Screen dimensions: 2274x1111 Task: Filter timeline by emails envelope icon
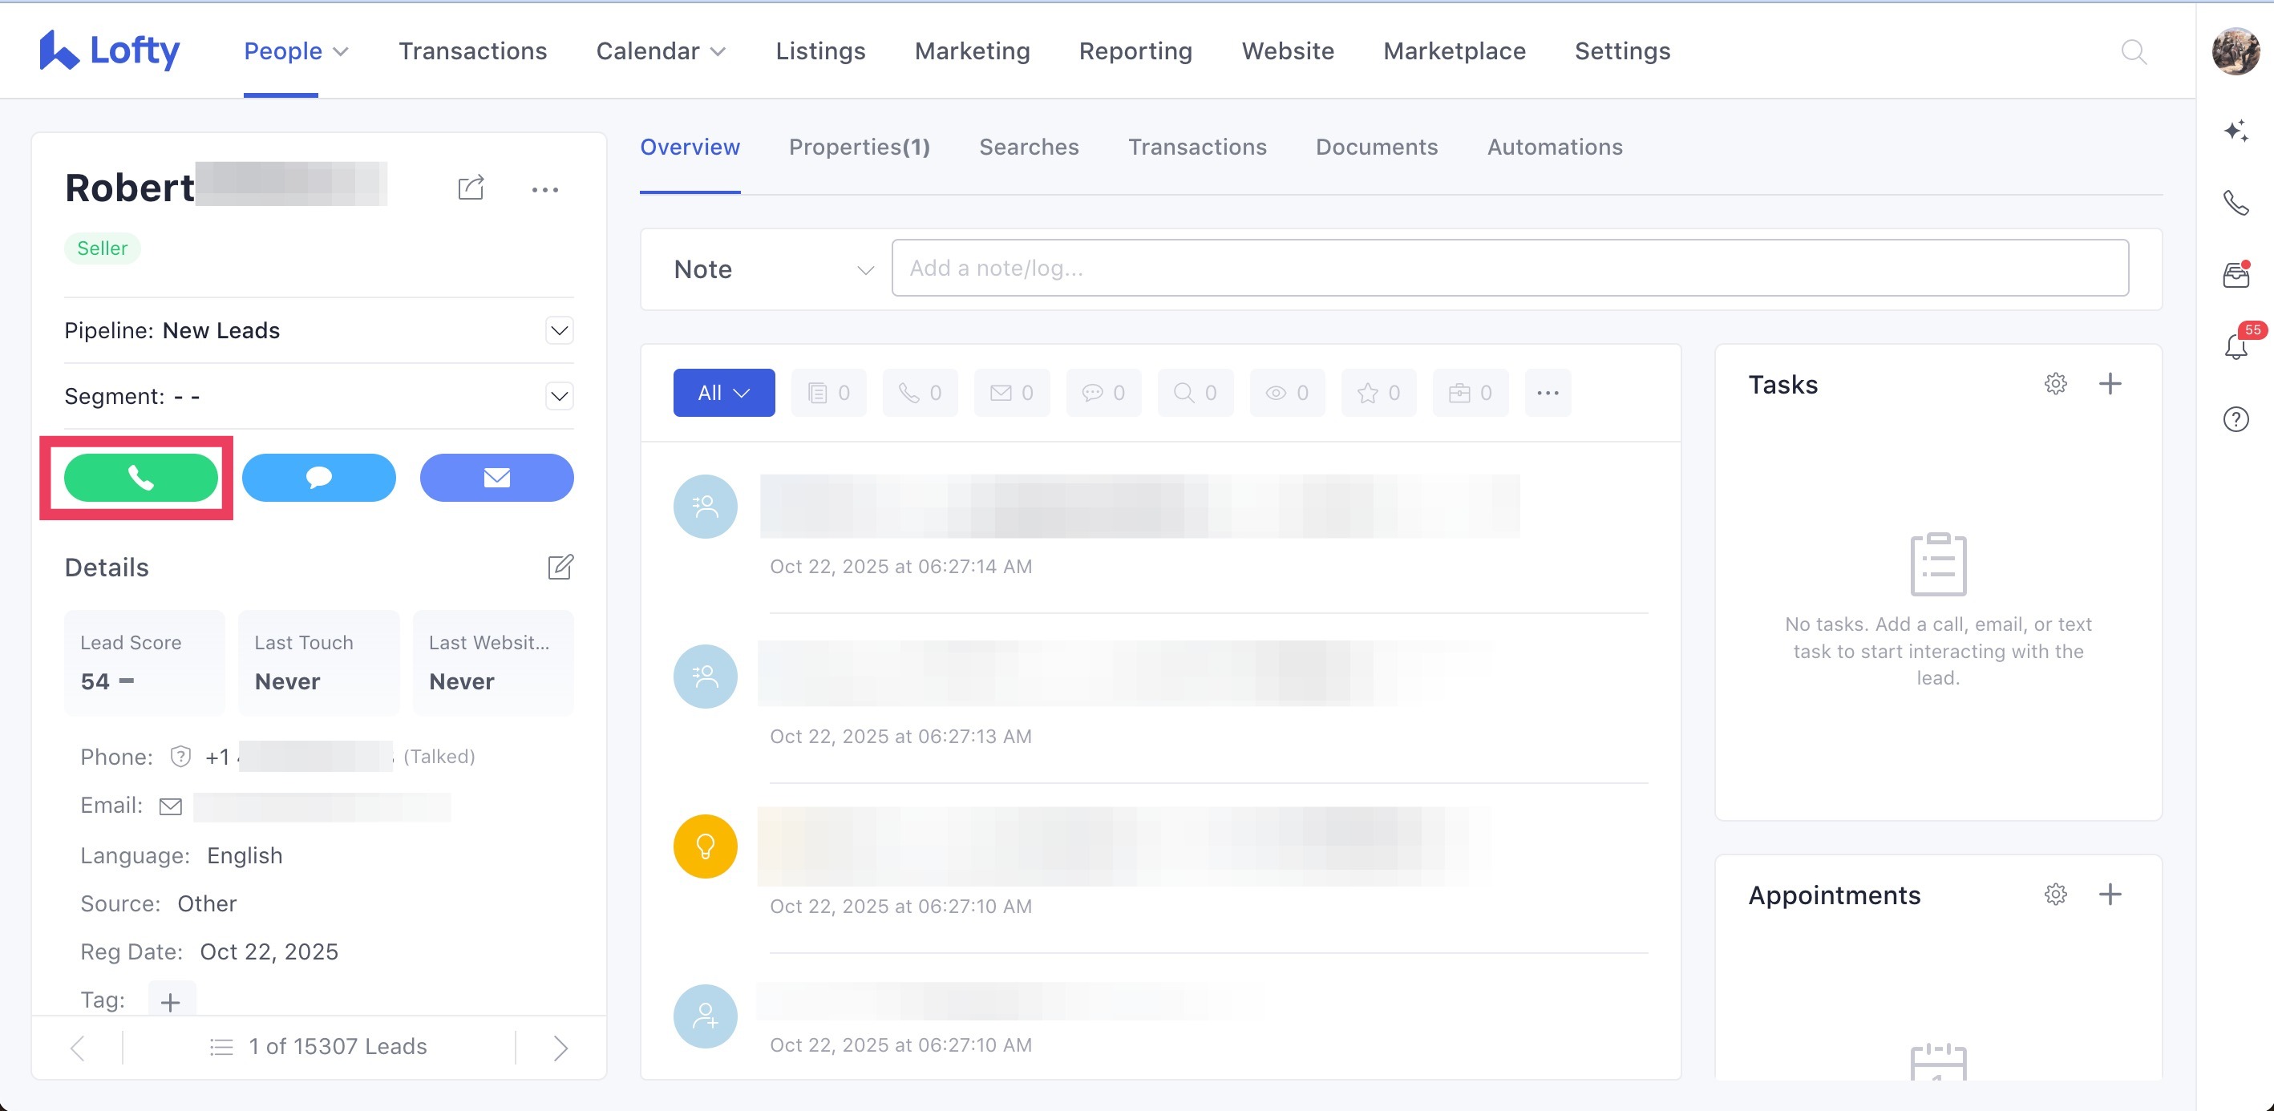pyautogui.click(x=1012, y=393)
